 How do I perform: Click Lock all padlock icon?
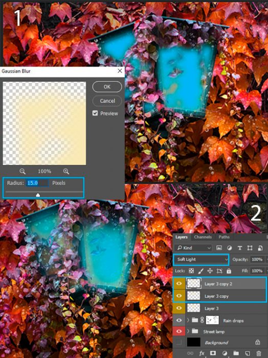[x=229, y=271]
